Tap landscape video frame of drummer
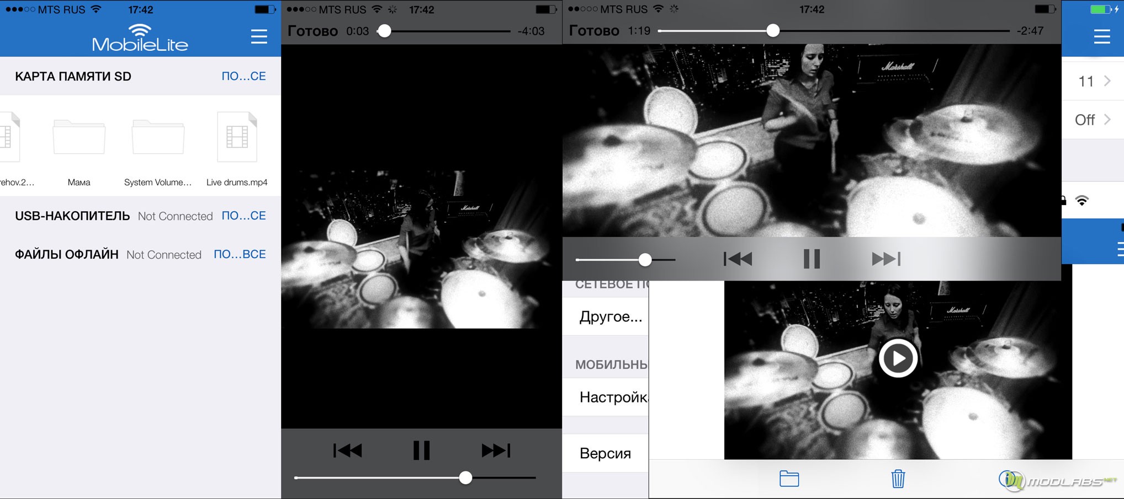Screen dimensions: 1124x499 (812, 141)
